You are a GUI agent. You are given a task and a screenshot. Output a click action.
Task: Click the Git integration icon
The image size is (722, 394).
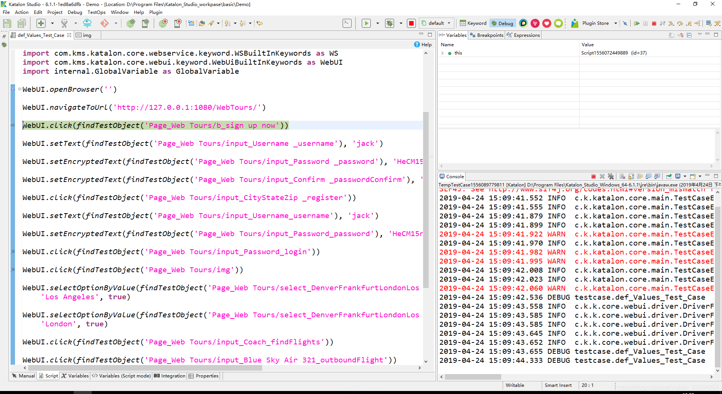105,23
